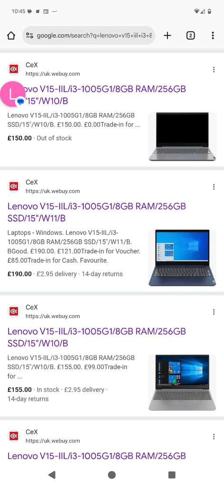Tap the Android back navigation button
The height and width of the screenshot is (486, 224).
(x=52, y=475)
